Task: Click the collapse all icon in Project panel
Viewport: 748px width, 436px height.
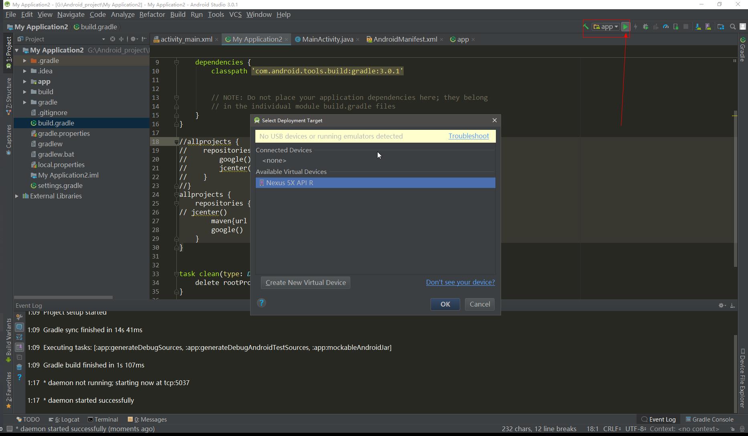Action: [121, 39]
